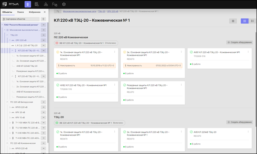257x154 pixels.
Task: Open the Неисправность alert dated 10.10.2018
Action: [x=86, y=65]
